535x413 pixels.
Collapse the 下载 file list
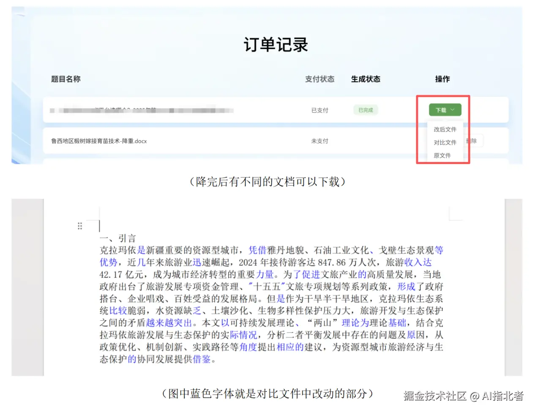point(445,110)
